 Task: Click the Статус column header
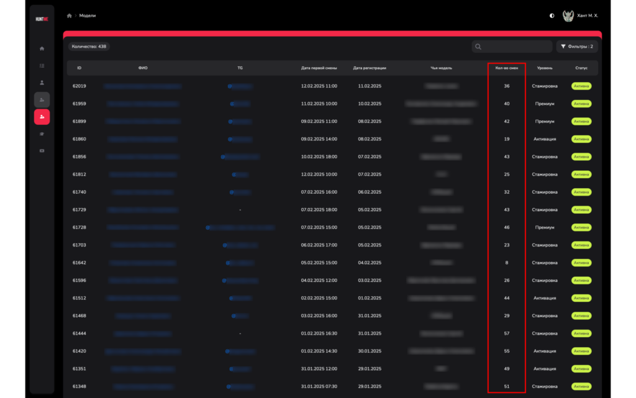point(581,68)
